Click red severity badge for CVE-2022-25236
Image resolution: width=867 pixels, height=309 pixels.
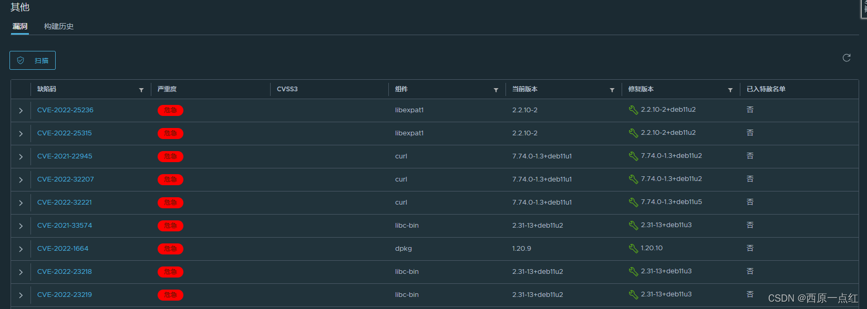click(x=170, y=110)
